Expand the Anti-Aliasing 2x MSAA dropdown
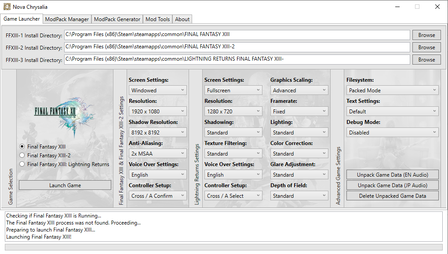This screenshot has width=448, height=254. click(x=158, y=153)
